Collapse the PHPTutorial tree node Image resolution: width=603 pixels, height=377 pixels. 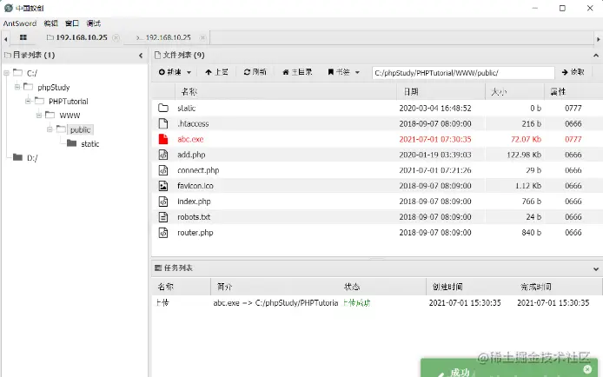pyautogui.click(x=28, y=101)
